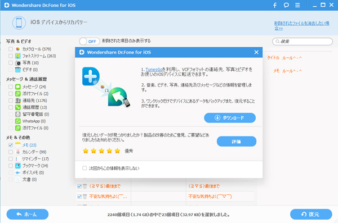Uncheck the メモ (23) checkbox

pyautogui.click(x=11, y=145)
